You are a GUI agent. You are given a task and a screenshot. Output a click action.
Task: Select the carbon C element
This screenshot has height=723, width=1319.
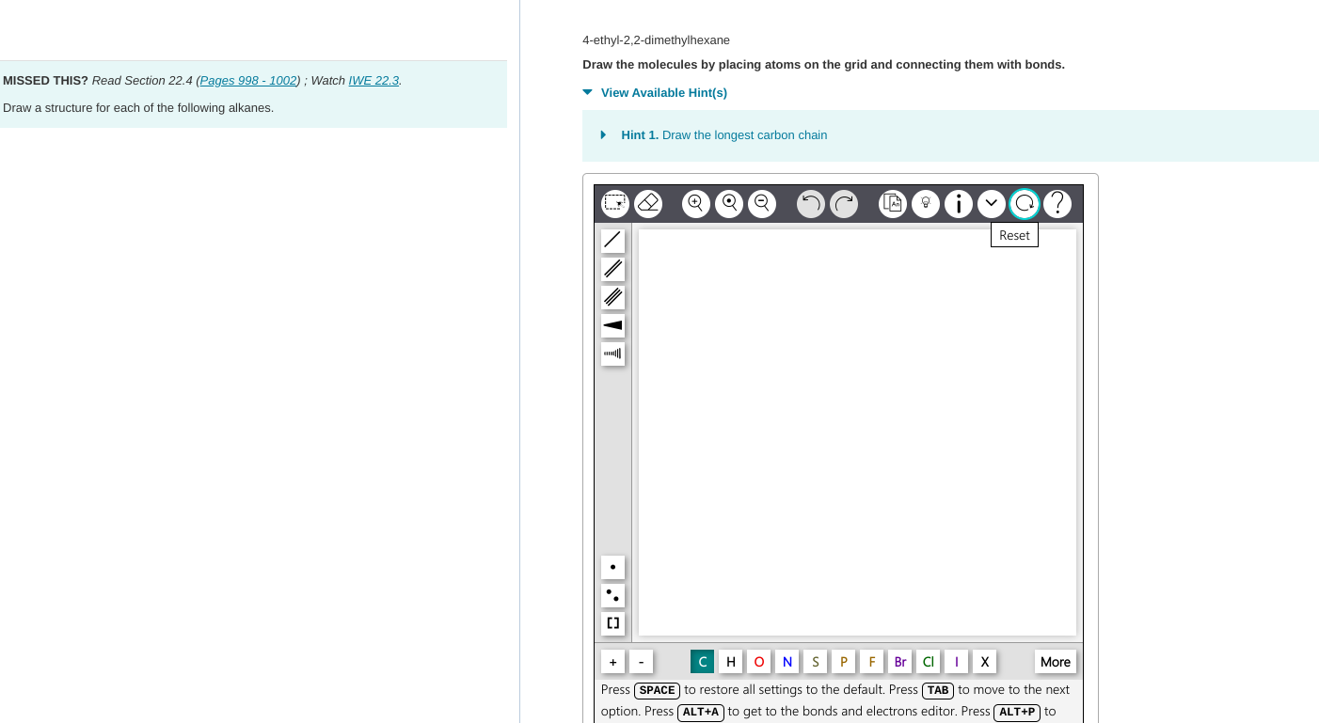point(702,662)
